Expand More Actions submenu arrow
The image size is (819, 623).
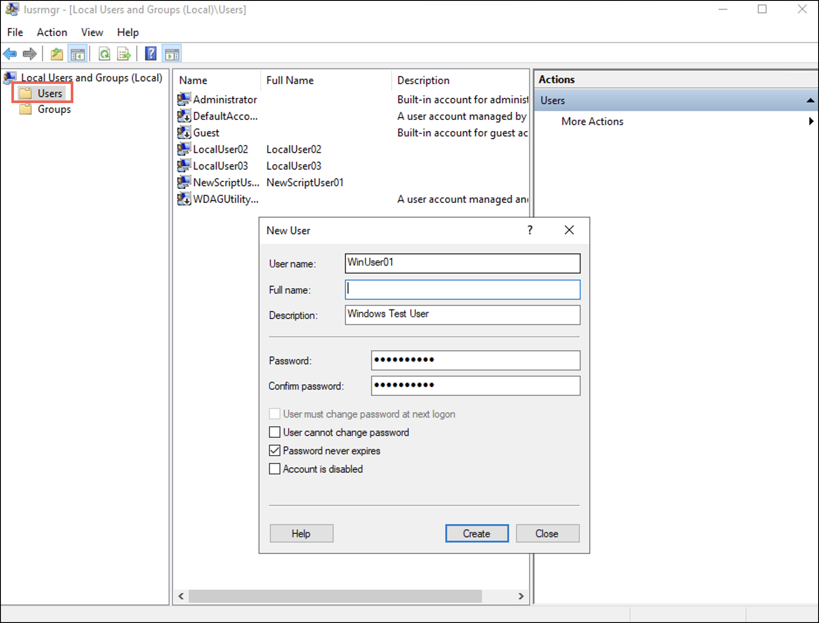pos(811,121)
